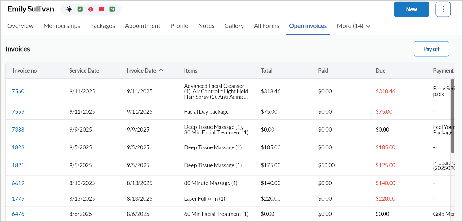Click the Service Date column header

(x=84, y=71)
